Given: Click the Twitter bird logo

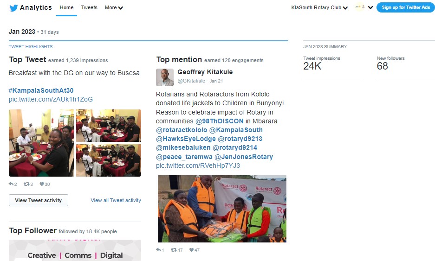Looking at the screenshot, I should click(13, 8).
